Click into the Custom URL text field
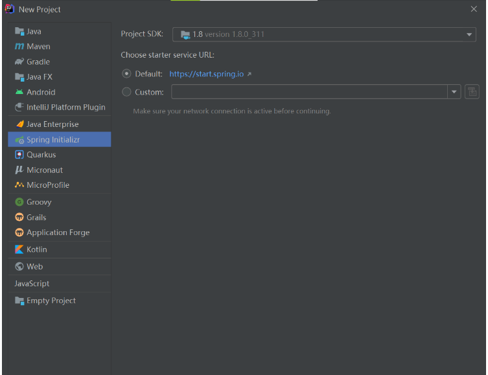The width and height of the screenshot is (488, 375). pyautogui.click(x=308, y=92)
